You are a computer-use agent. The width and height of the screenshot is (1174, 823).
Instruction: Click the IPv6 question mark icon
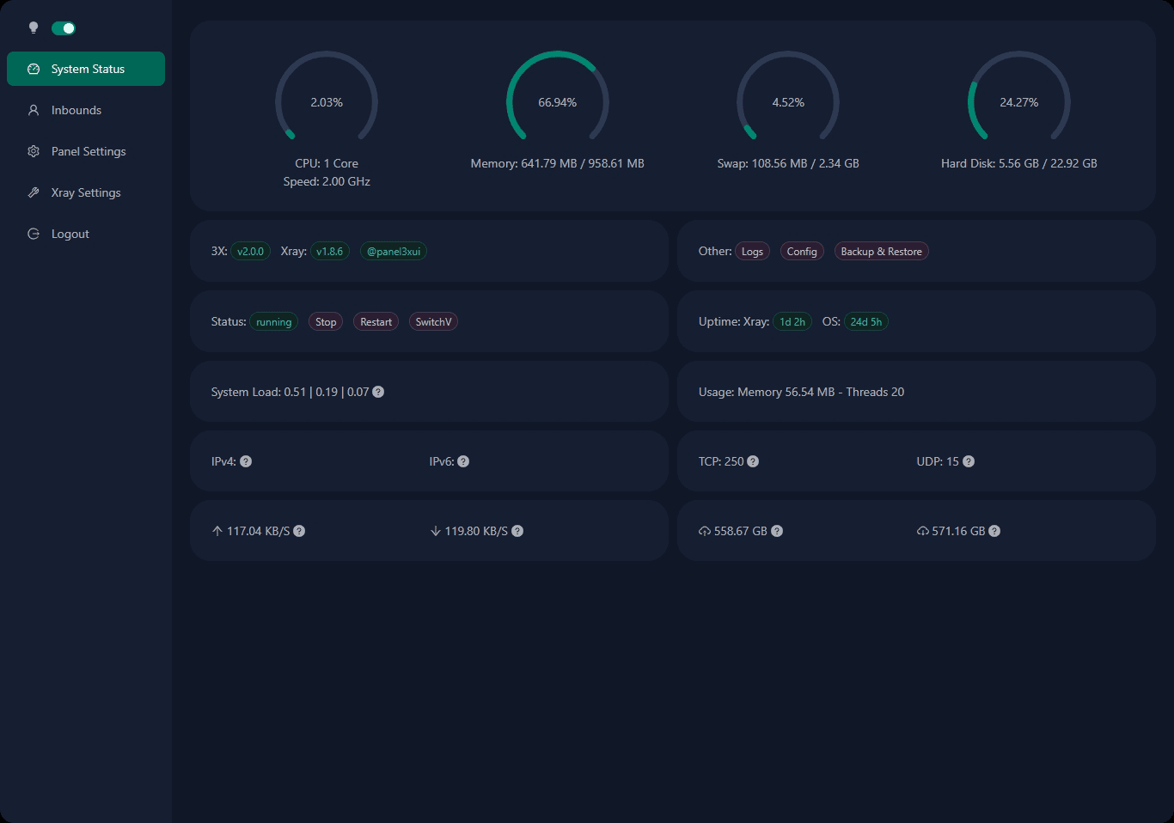tap(463, 461)
